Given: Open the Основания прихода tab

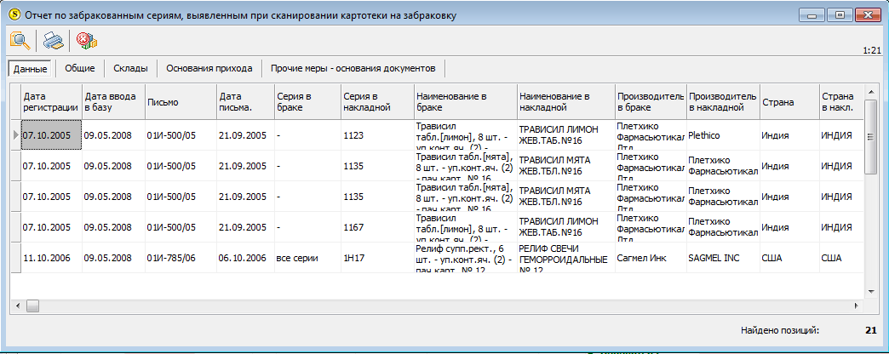Looking at the screenshot, I should click(209, 69).
